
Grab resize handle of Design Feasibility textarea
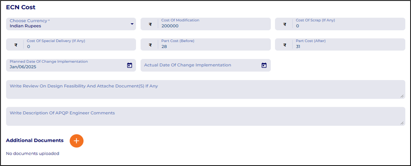[402, 96]
